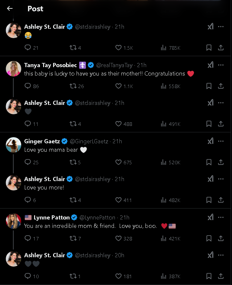View analytics for Tanya Tay Posobiec's post
The image size is (232, 285).
[x=163, y=86]
